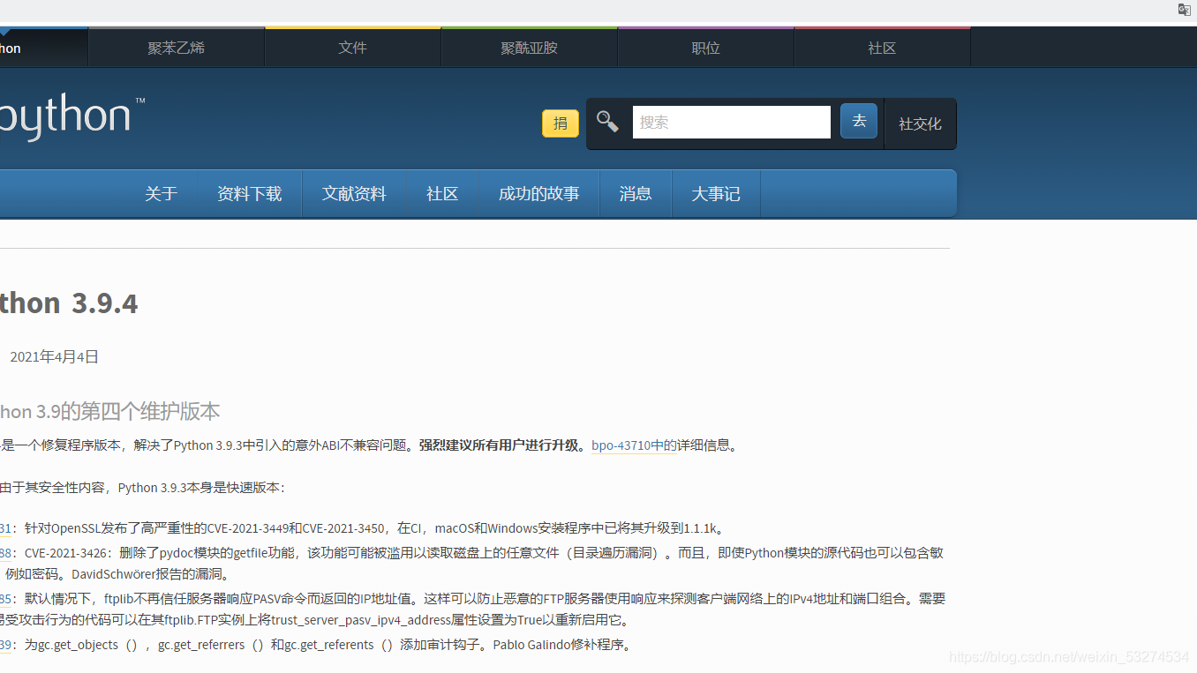Open the 社区 tab in the top bar
The width and height of the screenshot is (1197, 673).
tap(883, 48)
